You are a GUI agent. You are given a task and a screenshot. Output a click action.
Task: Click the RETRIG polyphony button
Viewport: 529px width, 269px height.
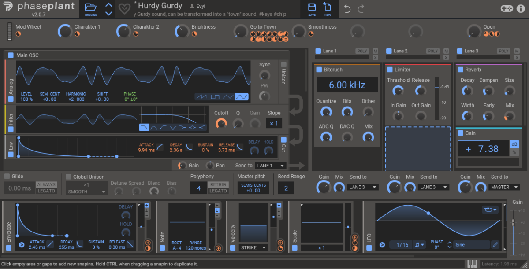tap(218, 184)
